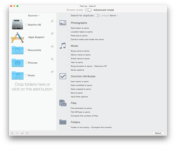Click the Folders category icon
This screenshot has height=147, width=176.
(x=63, y=122)
